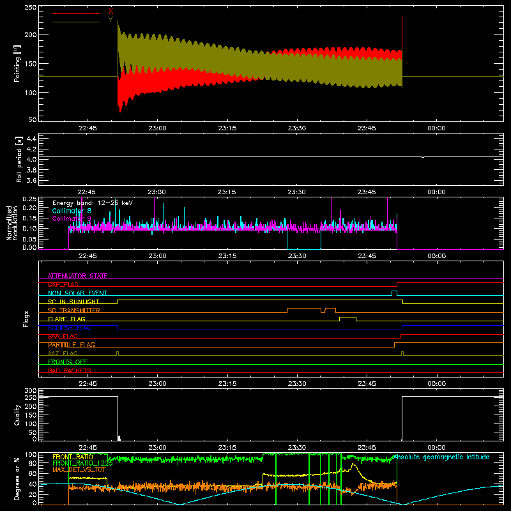This screenshot has height=511, width=511.
Task: Click the Flags axis title
Action: [x=26, y=319]
